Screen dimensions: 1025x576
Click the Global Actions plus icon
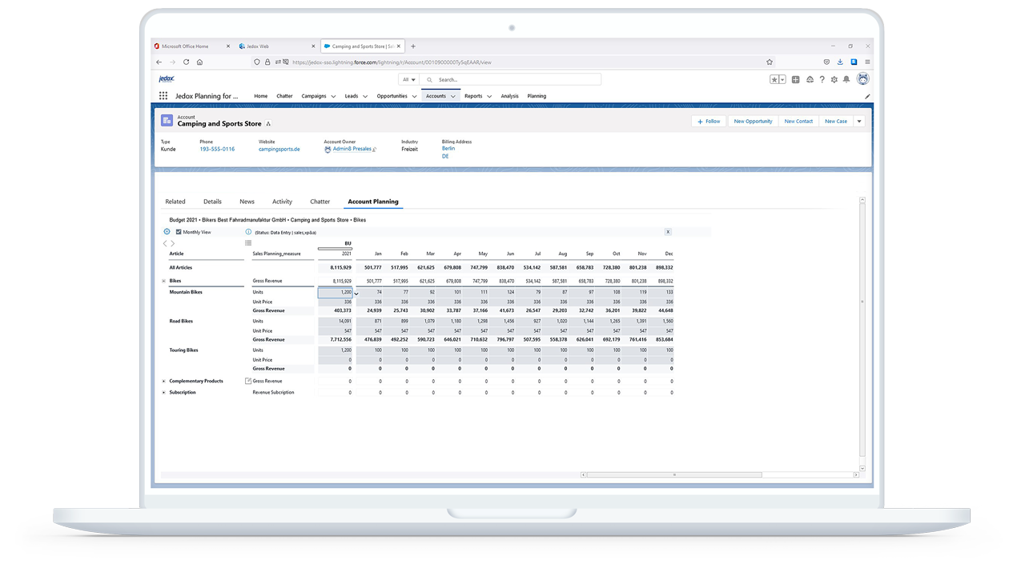795,79
